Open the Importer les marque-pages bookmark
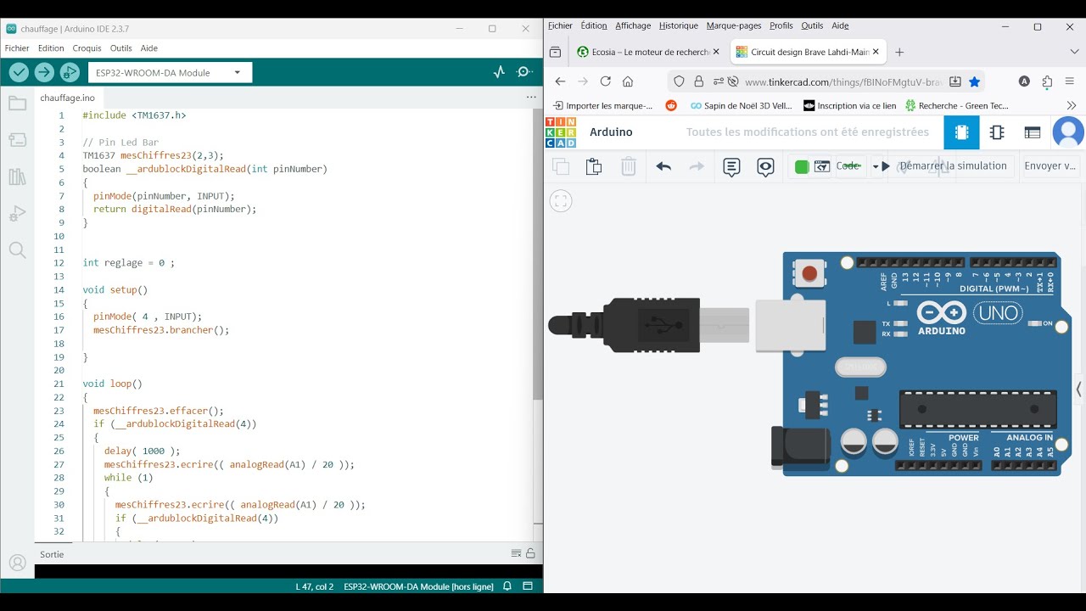The height and width of the screenshot is (611, 1086). tap(602, 106)
